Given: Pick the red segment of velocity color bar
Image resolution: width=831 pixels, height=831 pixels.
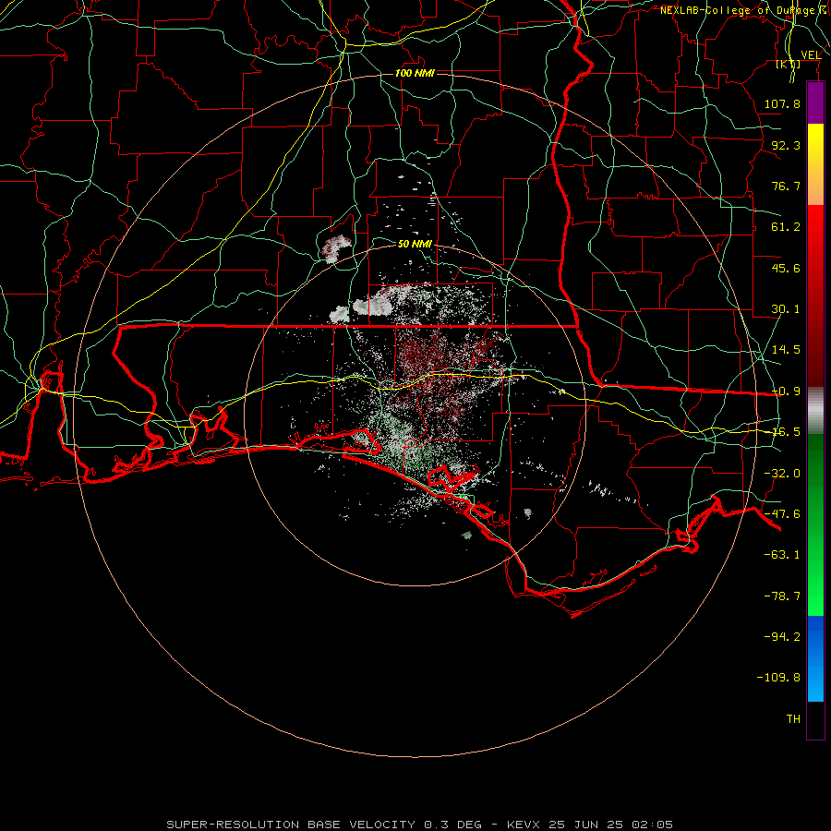Looking at the screenshot, I should point(815,295).
